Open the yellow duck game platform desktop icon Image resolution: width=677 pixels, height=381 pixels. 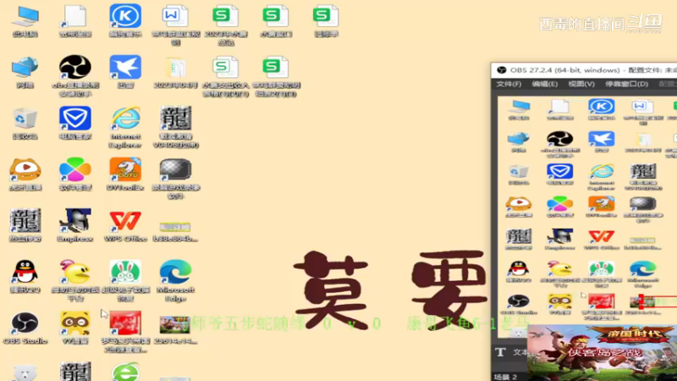pyautogui.click(x=75, y=280)
